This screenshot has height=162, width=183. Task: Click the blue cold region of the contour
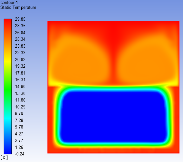pos(113,117)
